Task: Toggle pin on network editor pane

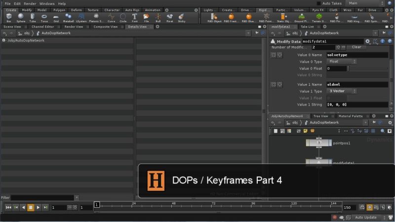Action: click(x=374, y=122)
